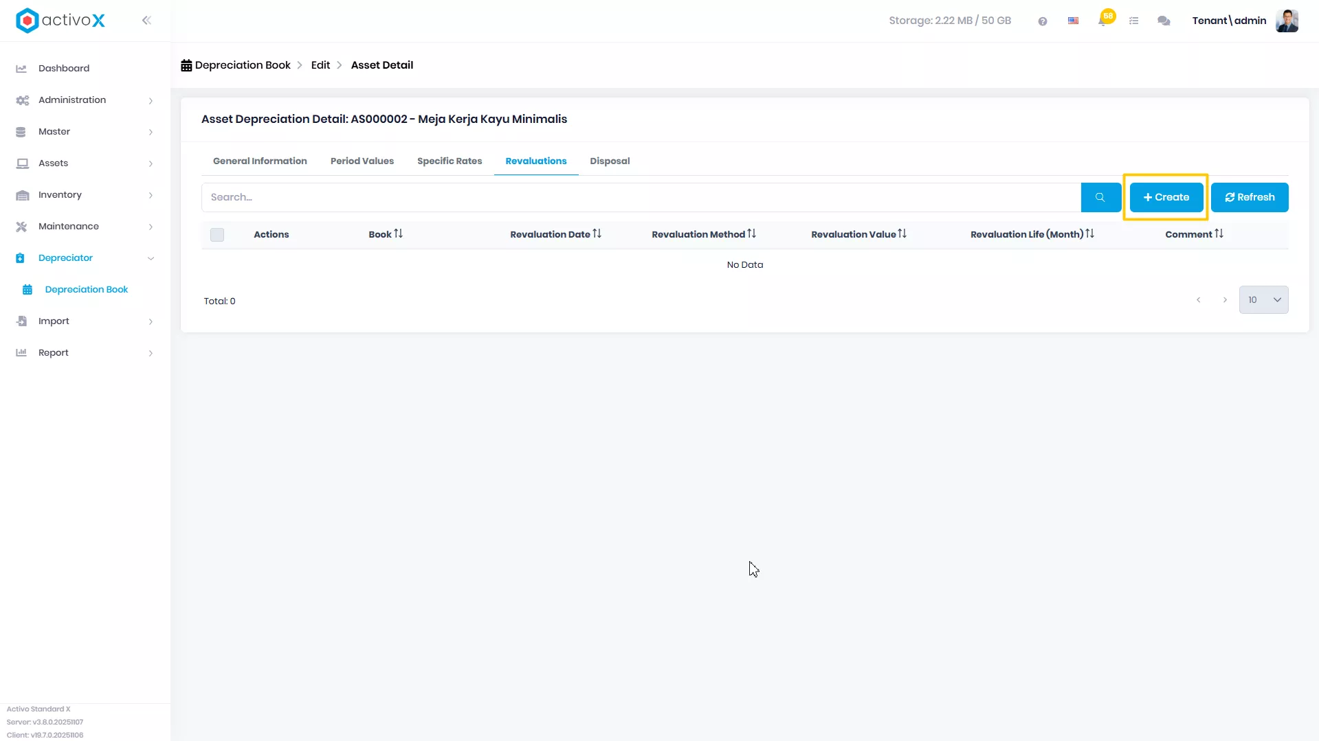Select the Revaluations tab
Viewport: 1319px width, 741px height.
pos(536,161)
